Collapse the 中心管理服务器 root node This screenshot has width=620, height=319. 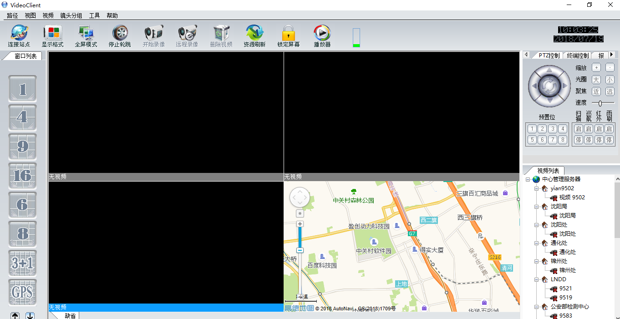pos(528,179)
